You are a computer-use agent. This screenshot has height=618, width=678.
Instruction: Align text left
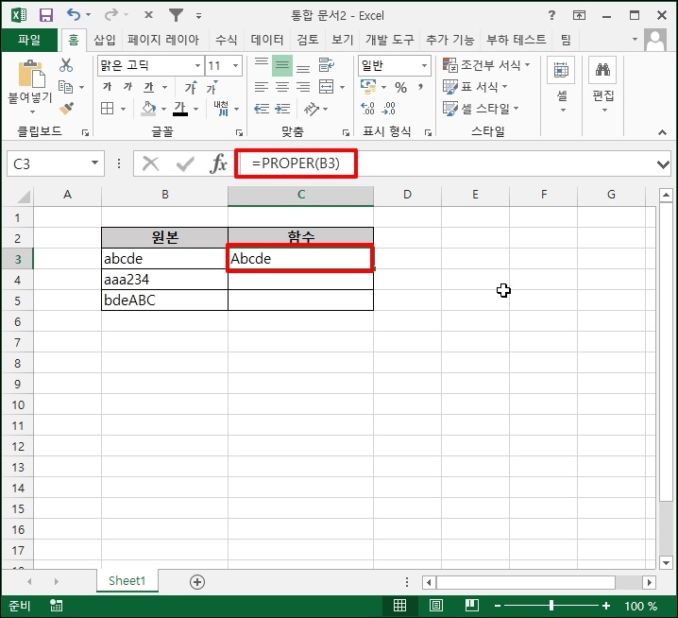coord(262,87)
